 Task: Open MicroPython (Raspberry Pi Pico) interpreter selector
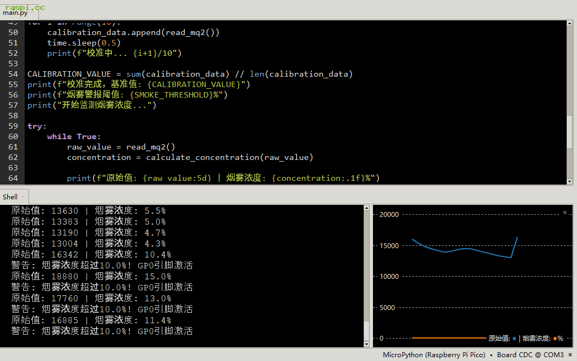pos(434,355)
